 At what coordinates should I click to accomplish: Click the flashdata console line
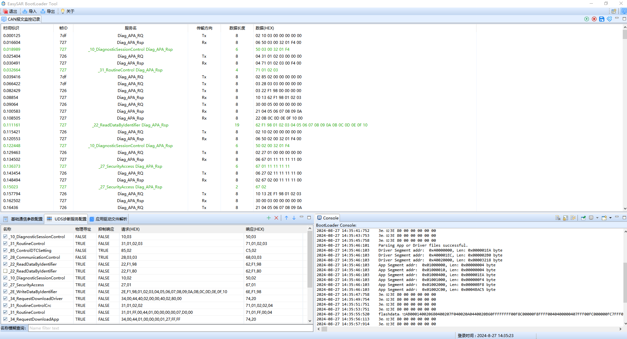470,314
